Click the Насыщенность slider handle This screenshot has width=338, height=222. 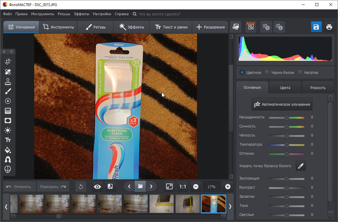287,118
